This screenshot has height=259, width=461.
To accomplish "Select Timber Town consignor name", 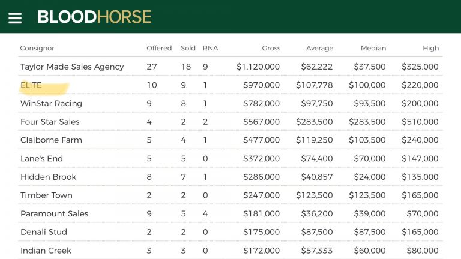I will coord(46,195).
